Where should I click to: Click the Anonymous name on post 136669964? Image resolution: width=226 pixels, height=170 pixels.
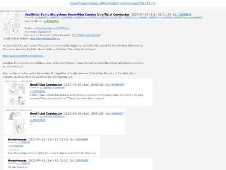coord(17,139)
